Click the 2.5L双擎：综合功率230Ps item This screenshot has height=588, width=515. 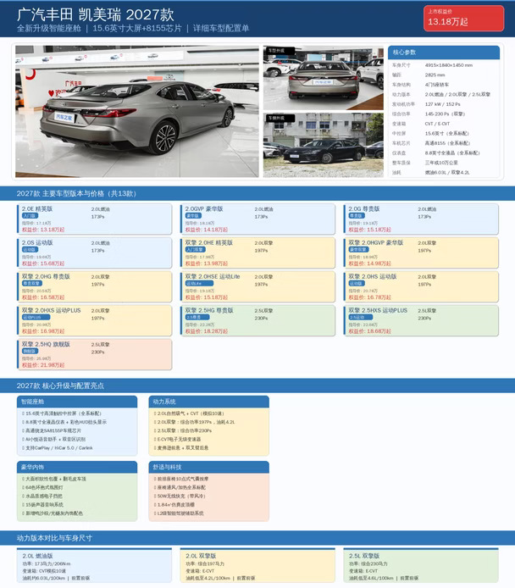pyautogui.click(x=182, y=430)
